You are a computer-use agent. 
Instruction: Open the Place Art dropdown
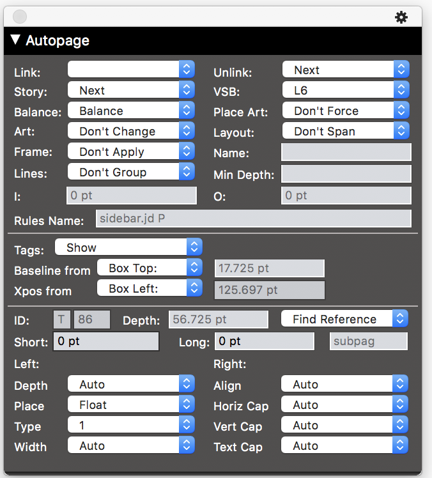pyautogui.click(x=345, y=111)
